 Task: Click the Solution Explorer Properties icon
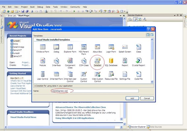point(130,19)
